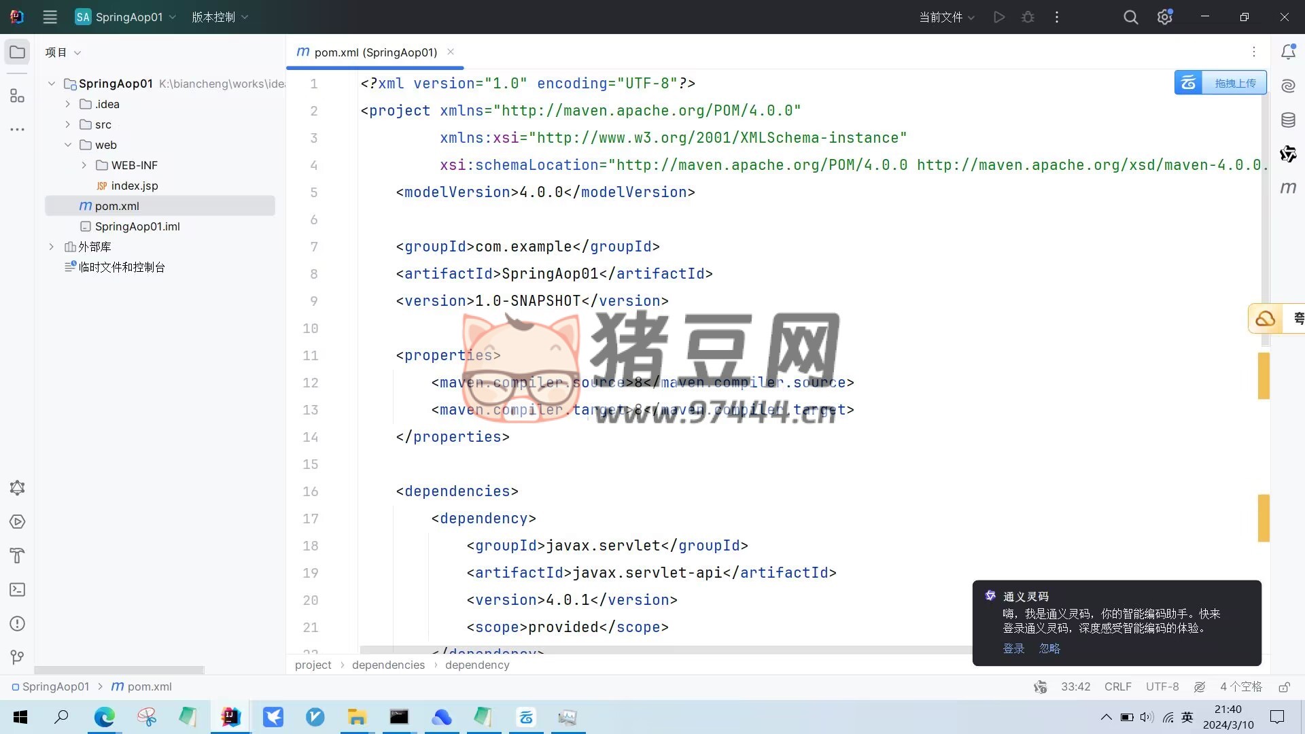Select index.jsp in the project tree

coord(134,186)
